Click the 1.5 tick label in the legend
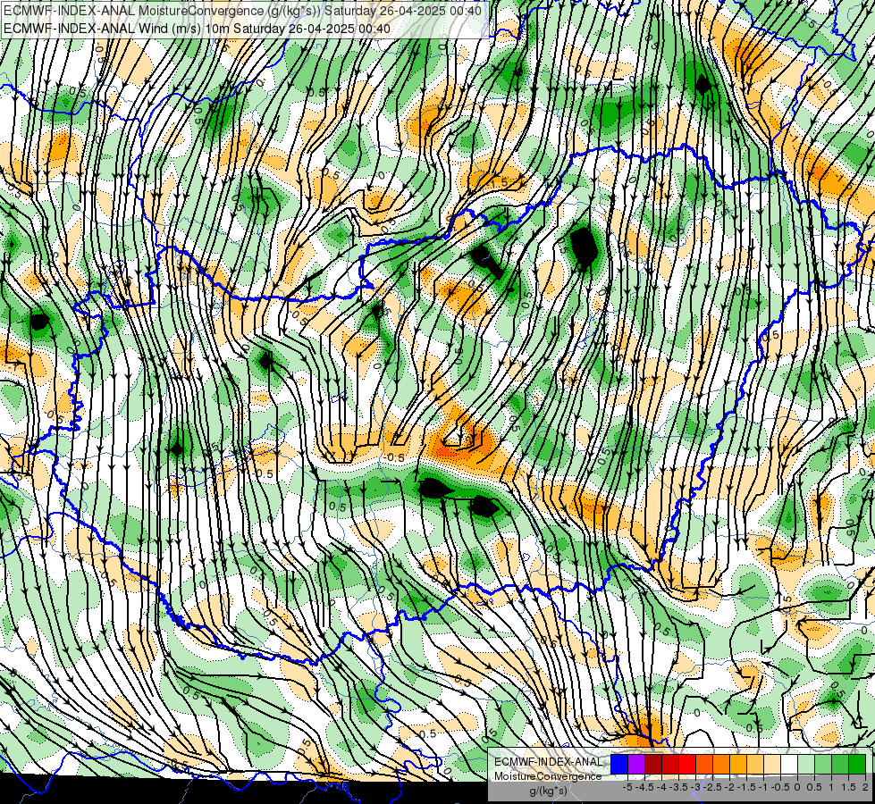 click(x=849, y=787)
